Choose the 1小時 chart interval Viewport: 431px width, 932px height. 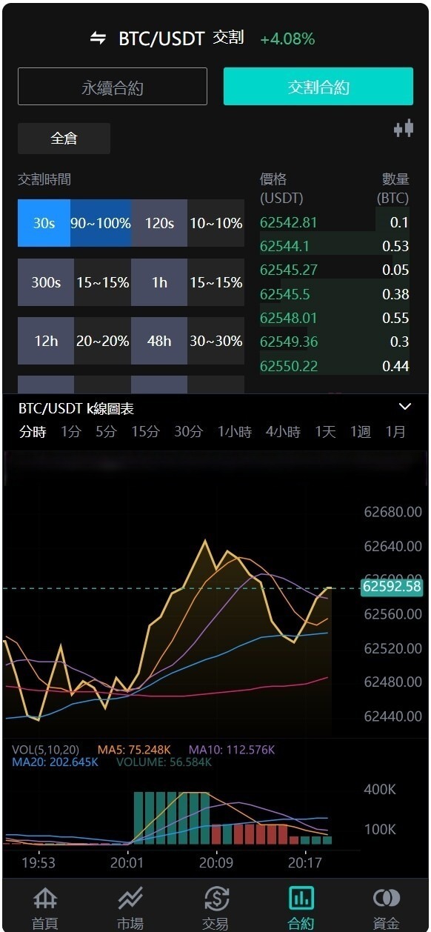[234, 432]
